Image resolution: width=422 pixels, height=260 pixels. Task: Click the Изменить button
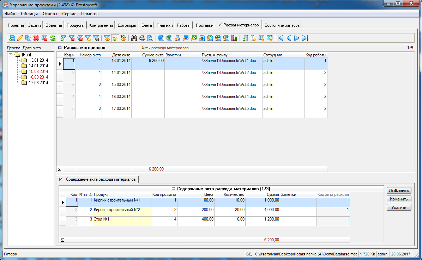[x=399, y=199]
